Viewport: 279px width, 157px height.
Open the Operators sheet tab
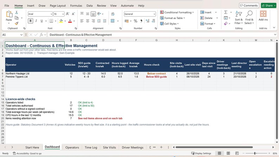(x=72, y=147)
